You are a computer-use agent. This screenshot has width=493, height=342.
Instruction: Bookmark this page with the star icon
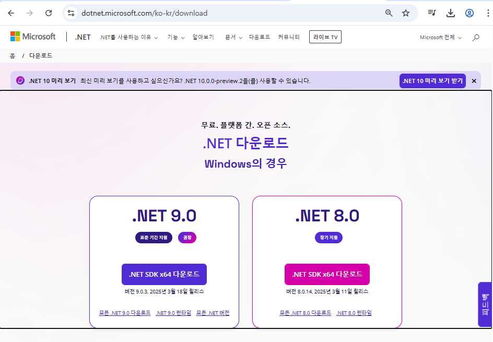tap(406, 13)
